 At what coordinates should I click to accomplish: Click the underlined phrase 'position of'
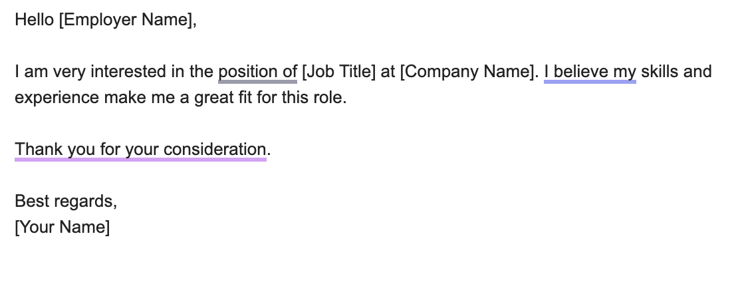(x=257, y=72)
